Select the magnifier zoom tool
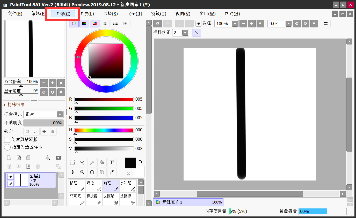 point(82,172)
